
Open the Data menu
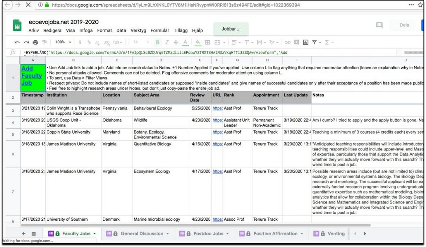121,30
